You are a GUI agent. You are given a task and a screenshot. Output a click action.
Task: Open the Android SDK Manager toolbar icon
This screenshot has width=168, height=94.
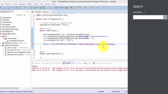pos(16,8)
